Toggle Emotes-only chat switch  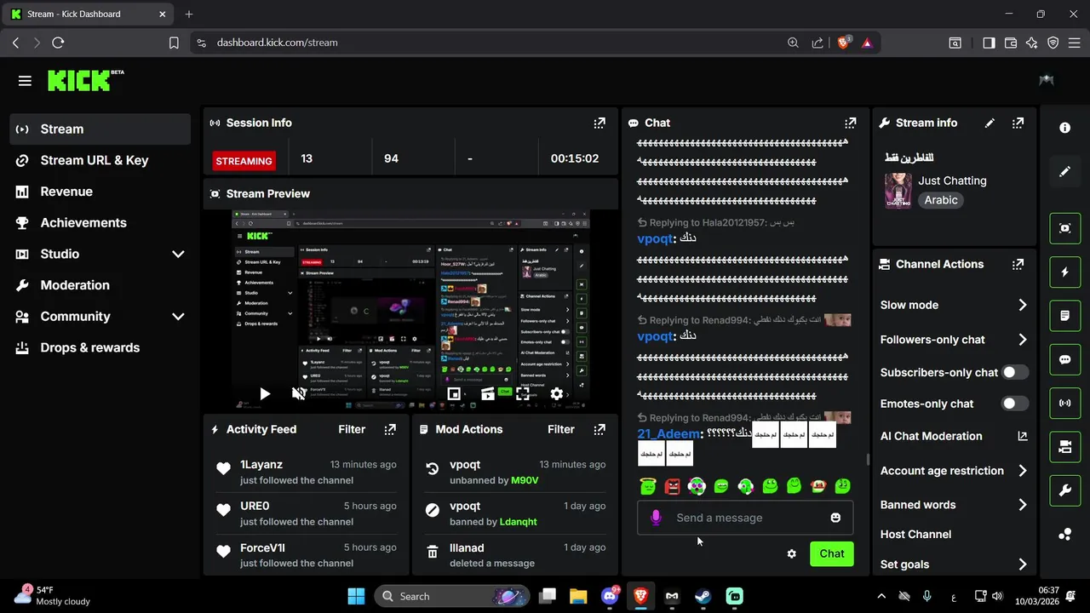[x=1014, y=404]
